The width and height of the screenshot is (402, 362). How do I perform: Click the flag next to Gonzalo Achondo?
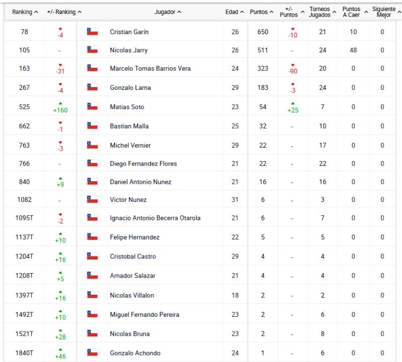point(92,353)
